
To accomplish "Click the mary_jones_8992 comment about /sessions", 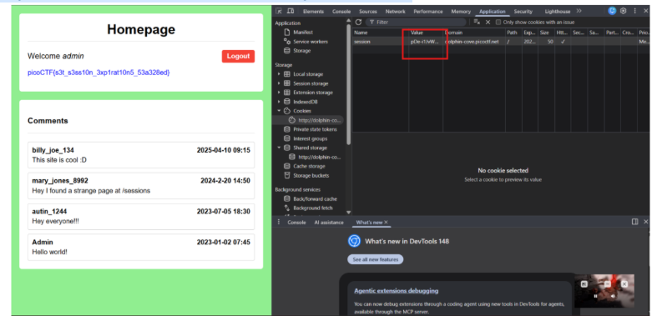I will click(x=141, y=186).
